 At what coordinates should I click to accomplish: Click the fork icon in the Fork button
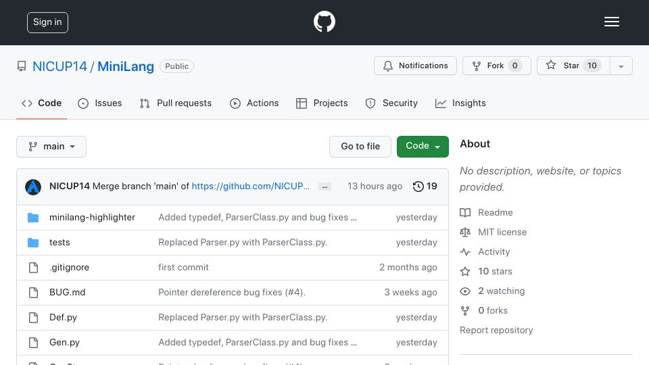click(x=477, y=66)
